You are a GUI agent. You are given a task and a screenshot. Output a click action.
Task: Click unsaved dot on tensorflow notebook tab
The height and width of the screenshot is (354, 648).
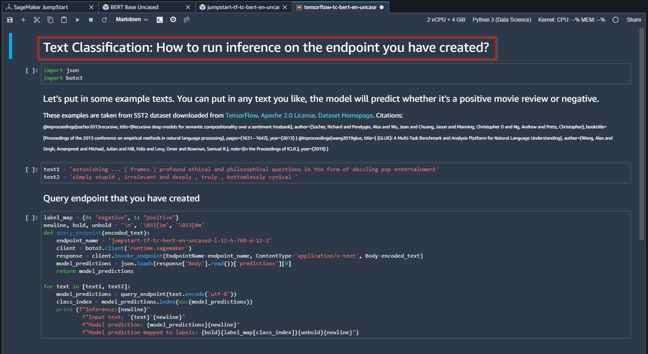point(382,7)
